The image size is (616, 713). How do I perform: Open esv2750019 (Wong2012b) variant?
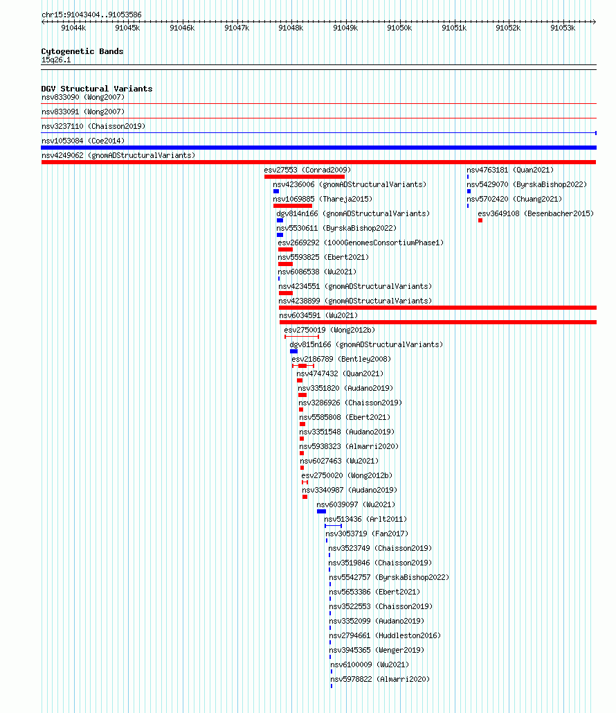329,330
